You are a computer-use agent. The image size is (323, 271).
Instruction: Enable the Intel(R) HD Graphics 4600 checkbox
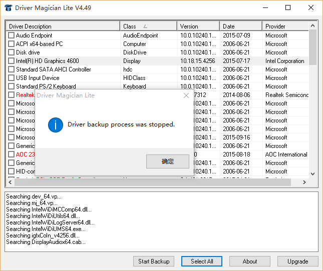point(12,61)
